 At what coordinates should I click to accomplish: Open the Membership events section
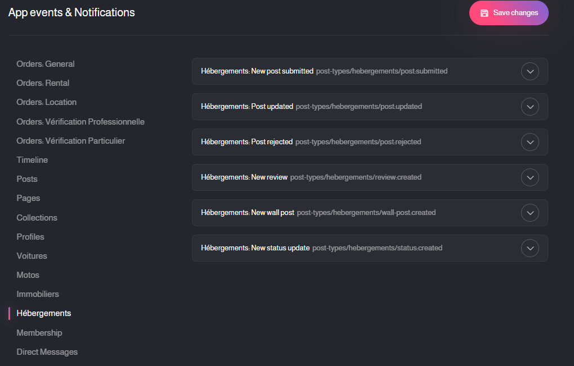[39, 332]
